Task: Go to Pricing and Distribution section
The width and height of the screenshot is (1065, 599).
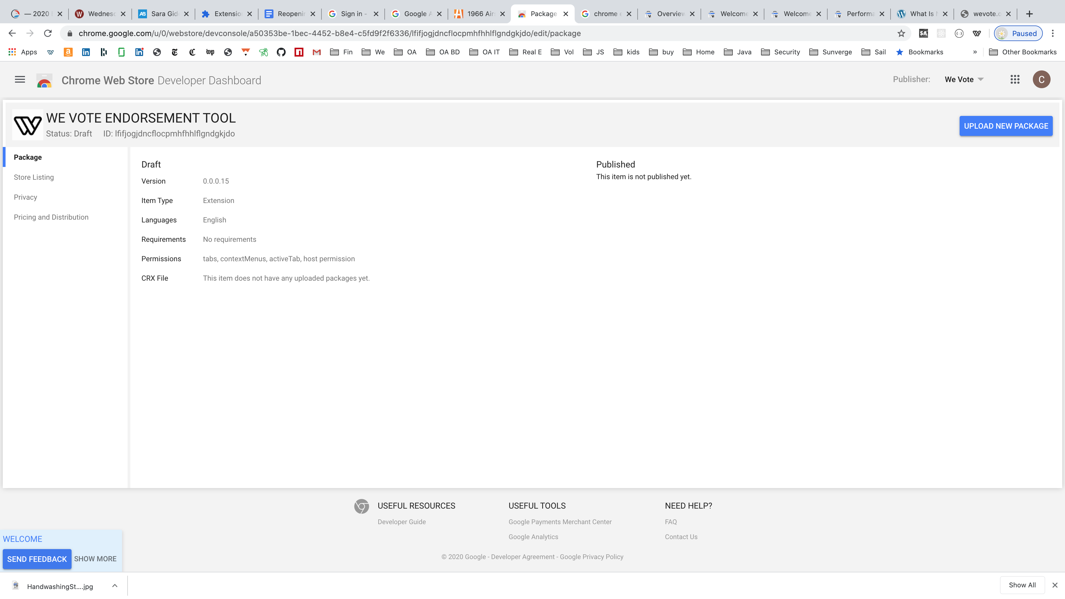Action: click(51, 217)
